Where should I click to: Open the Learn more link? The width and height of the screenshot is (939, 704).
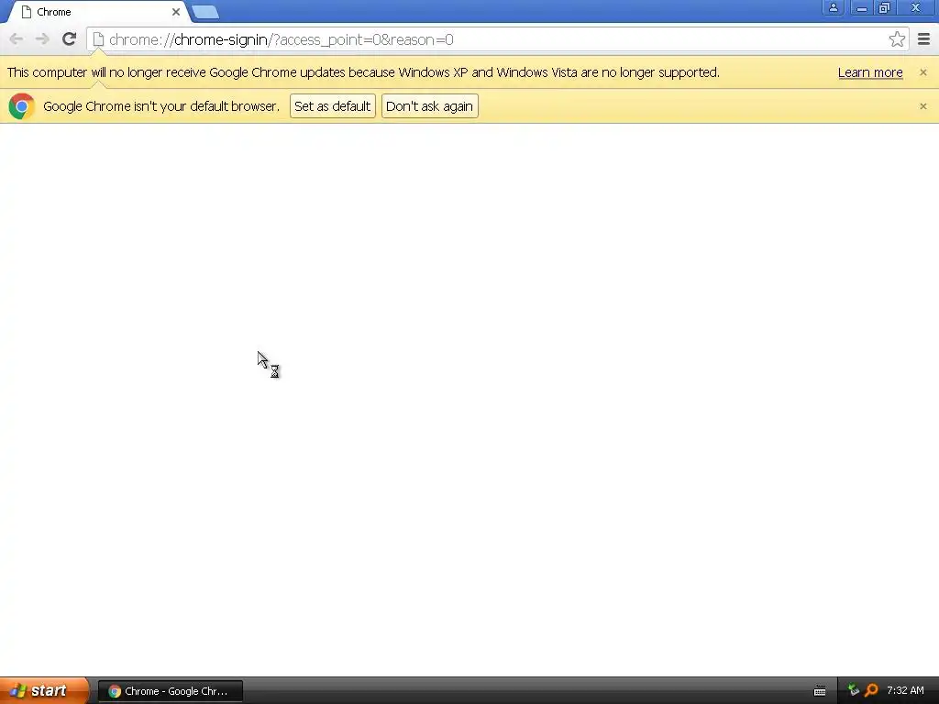coord(870,72)
